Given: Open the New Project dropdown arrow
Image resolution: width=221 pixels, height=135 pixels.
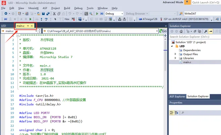Looking at the screenshot, I should click(x=23, y=13).
